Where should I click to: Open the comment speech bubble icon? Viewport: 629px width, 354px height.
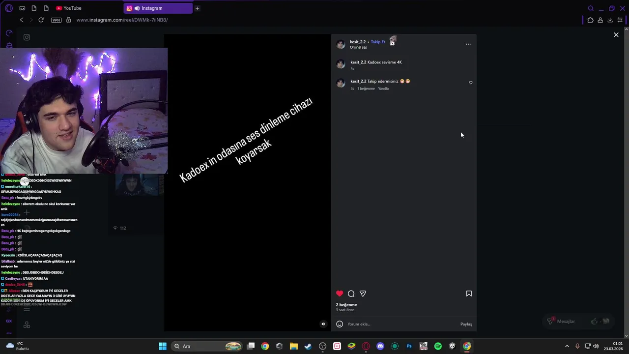351,294
